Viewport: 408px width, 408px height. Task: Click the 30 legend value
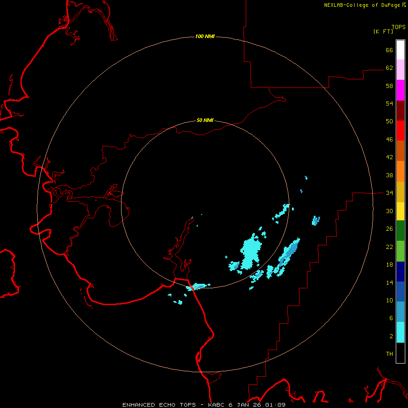(389, 211)
